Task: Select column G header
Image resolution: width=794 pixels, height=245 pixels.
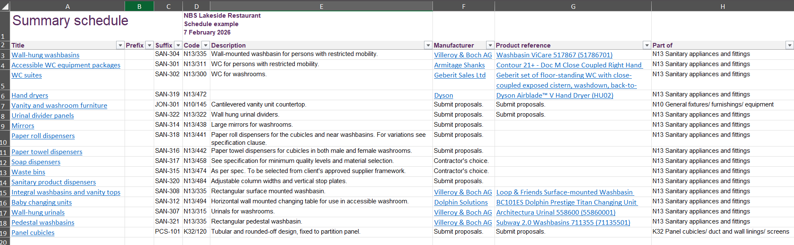Action: [x=573, y=6]
